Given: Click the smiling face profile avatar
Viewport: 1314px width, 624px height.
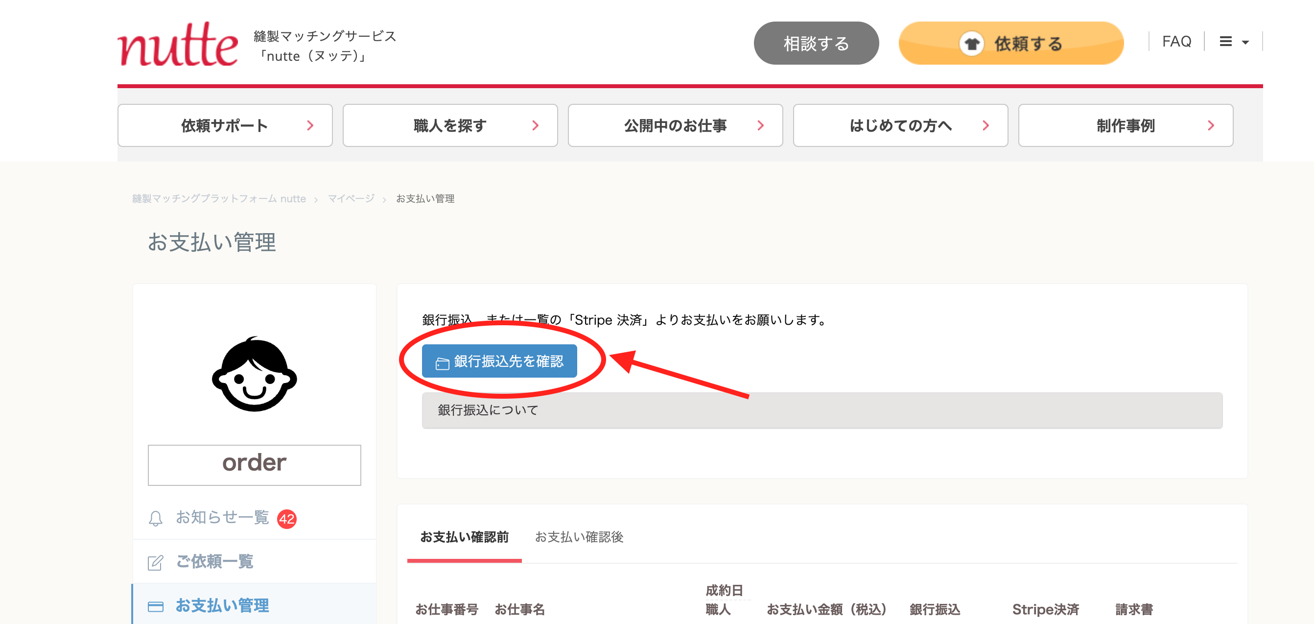Looking at the screenshot, I should coord(255,374).
